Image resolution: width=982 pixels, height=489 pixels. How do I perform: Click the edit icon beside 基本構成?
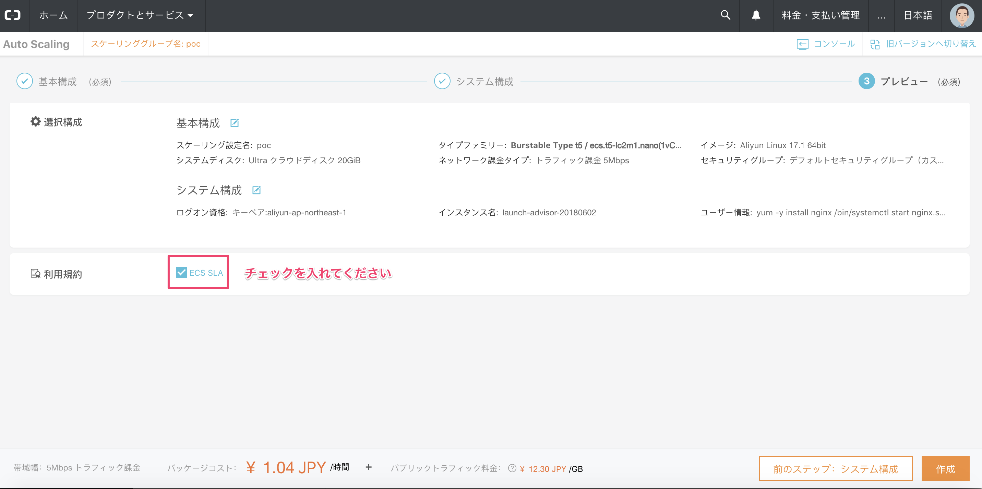235,123
